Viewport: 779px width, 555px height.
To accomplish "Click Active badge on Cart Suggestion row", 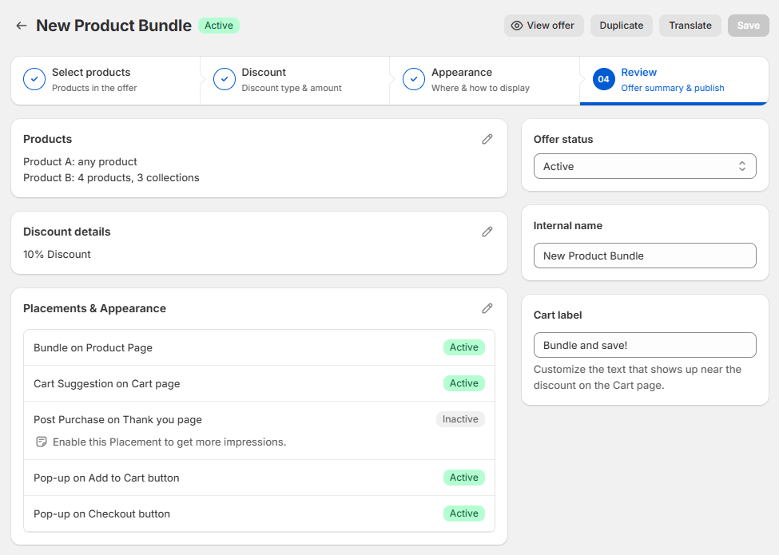I will [x=464, y=383].
